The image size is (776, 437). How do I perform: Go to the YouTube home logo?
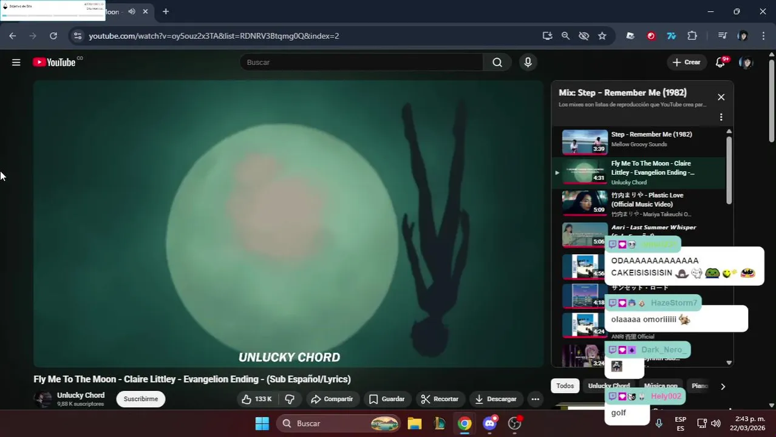pos(55,62)
